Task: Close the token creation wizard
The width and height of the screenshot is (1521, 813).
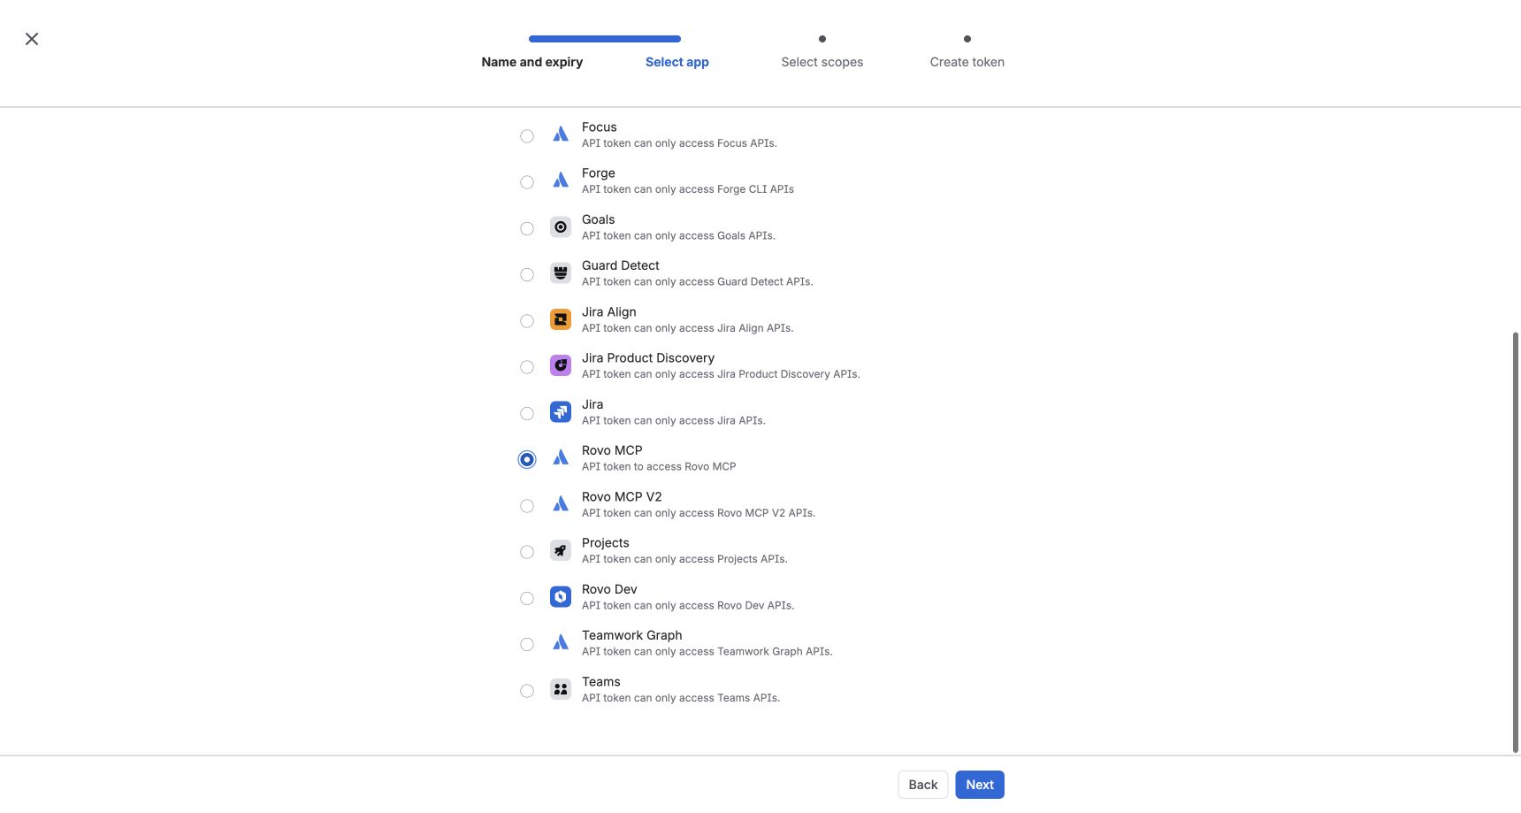Action: click(x=32, y=39)
